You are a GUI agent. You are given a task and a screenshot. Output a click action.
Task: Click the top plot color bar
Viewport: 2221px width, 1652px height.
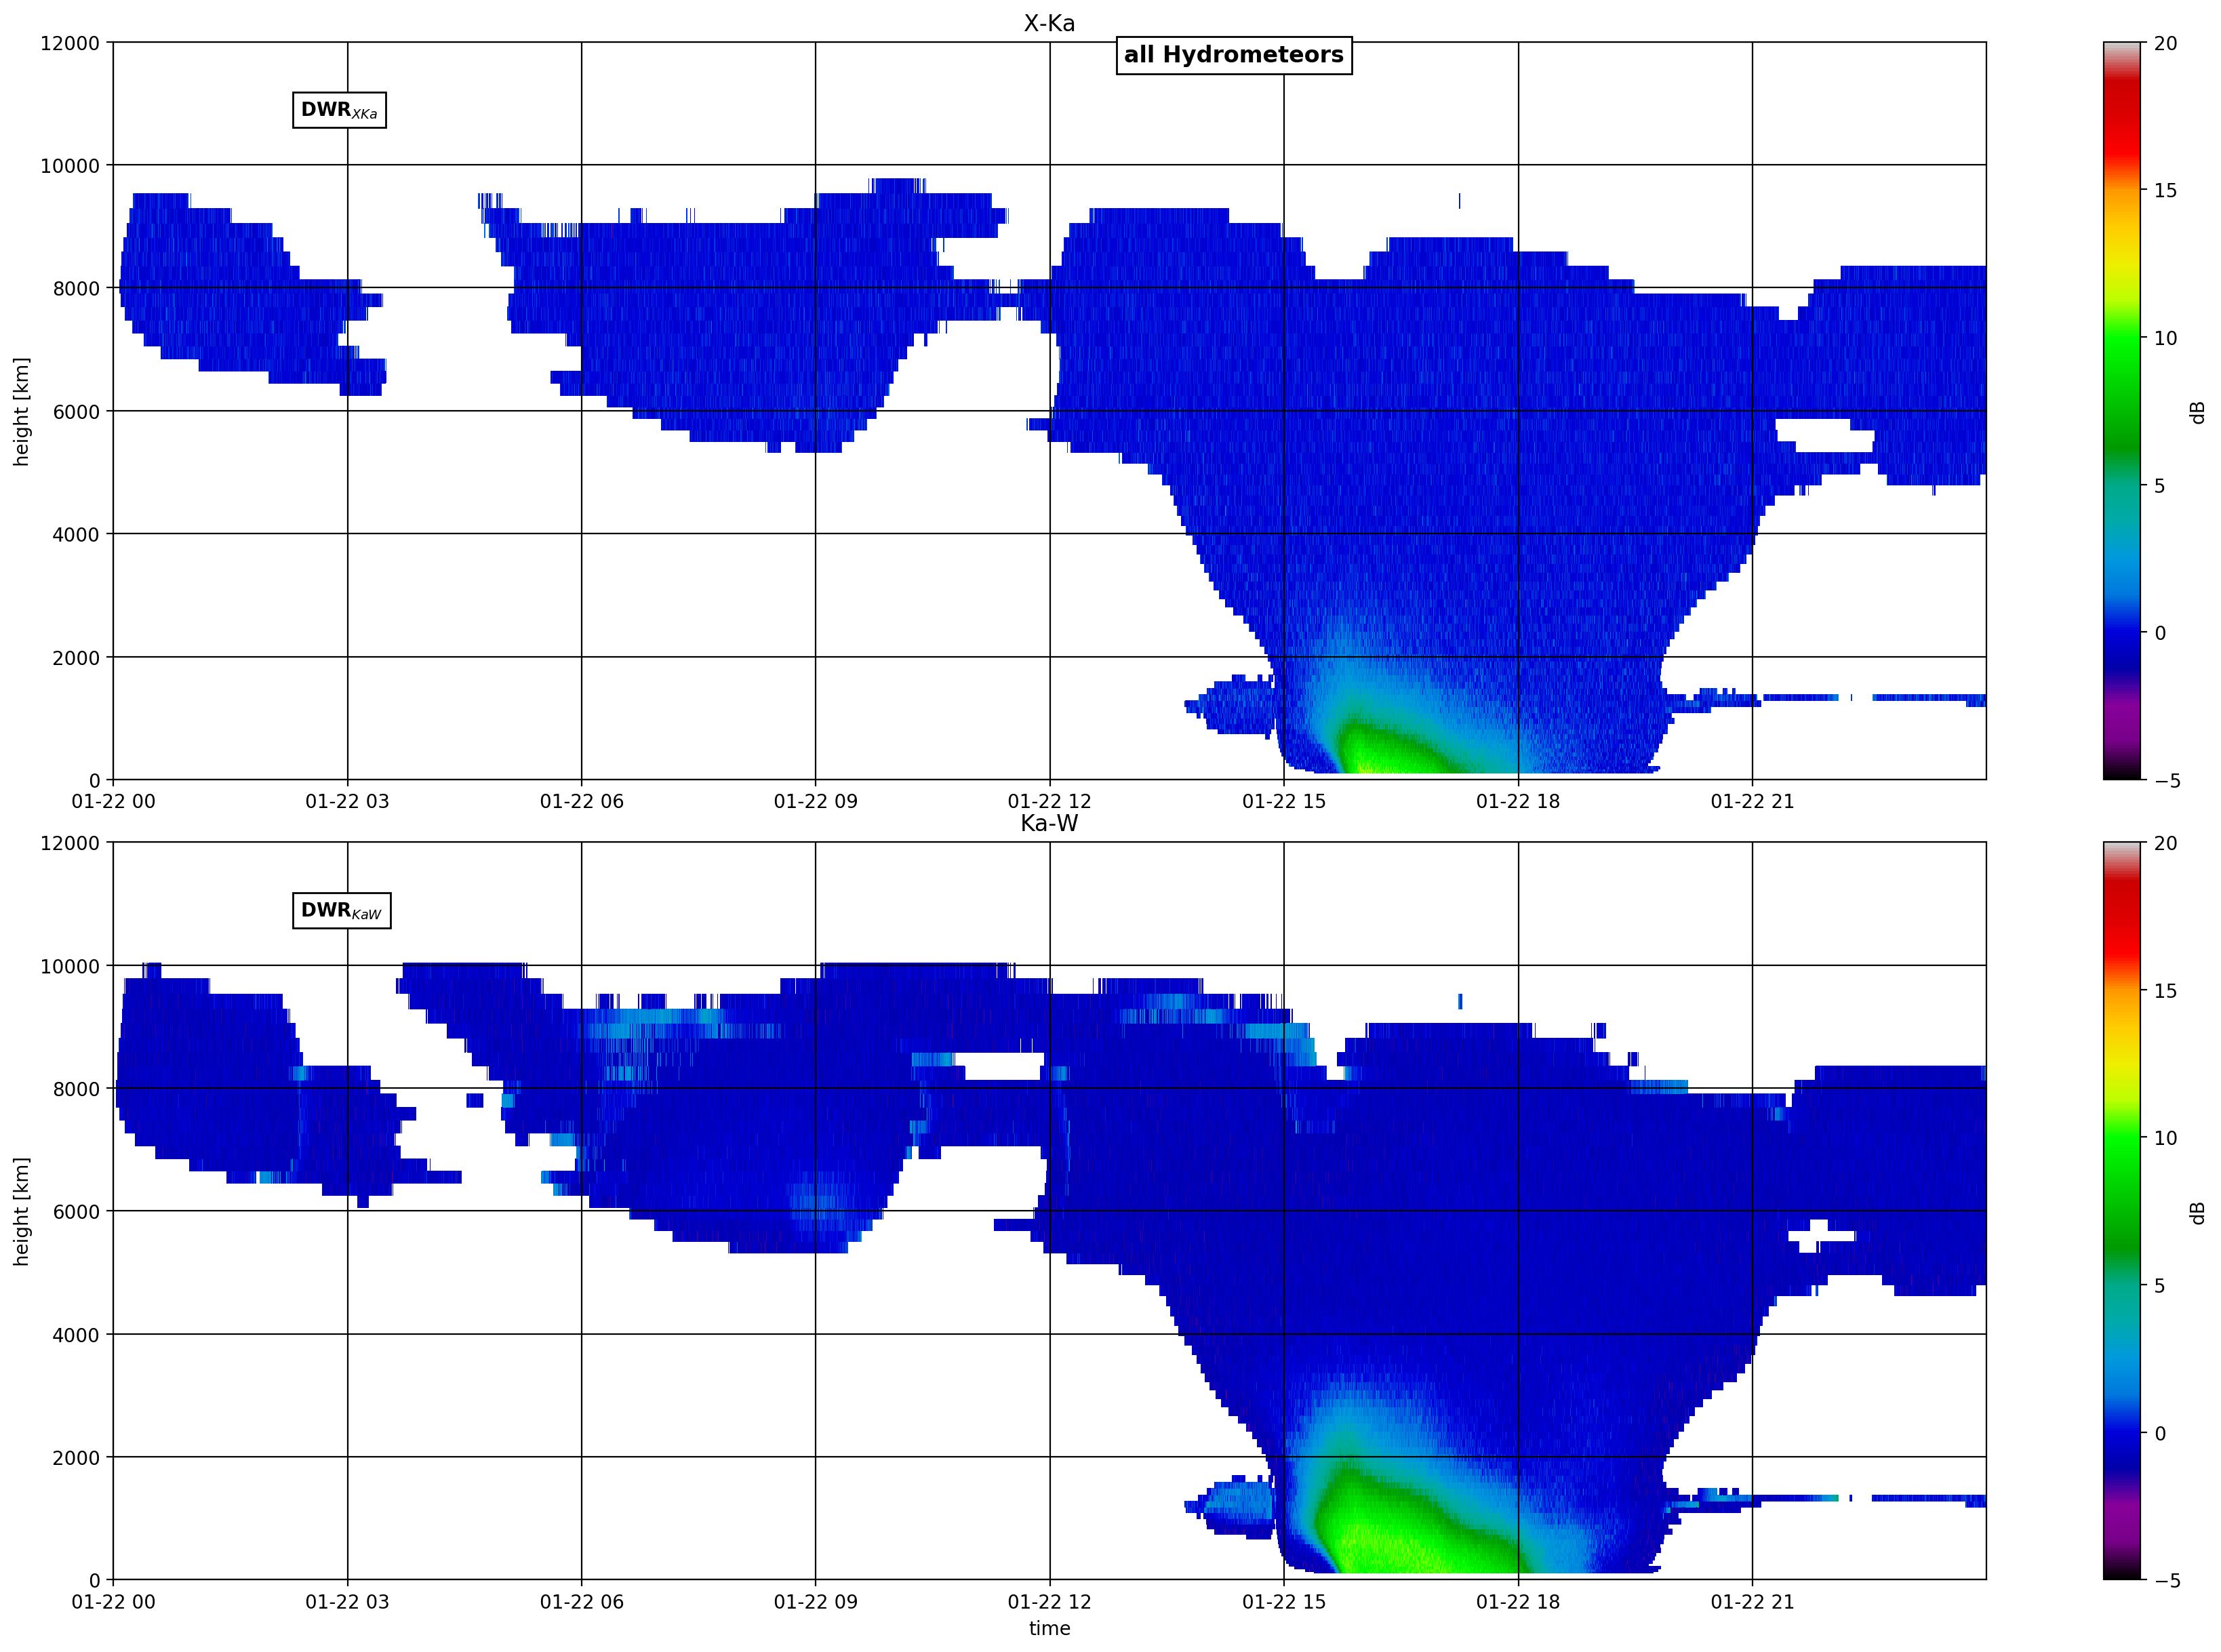pyautogui.click(x=2122, y=411)
